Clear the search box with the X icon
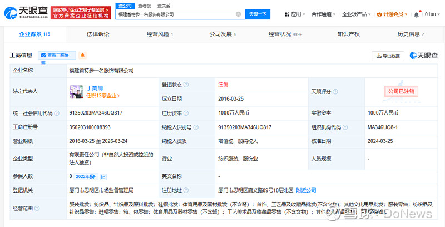This screenshot has height=227, width=445. 239,14
